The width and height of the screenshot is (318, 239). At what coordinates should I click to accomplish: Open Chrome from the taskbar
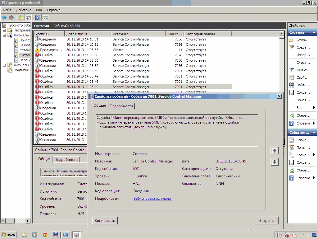tap(45, 235)
